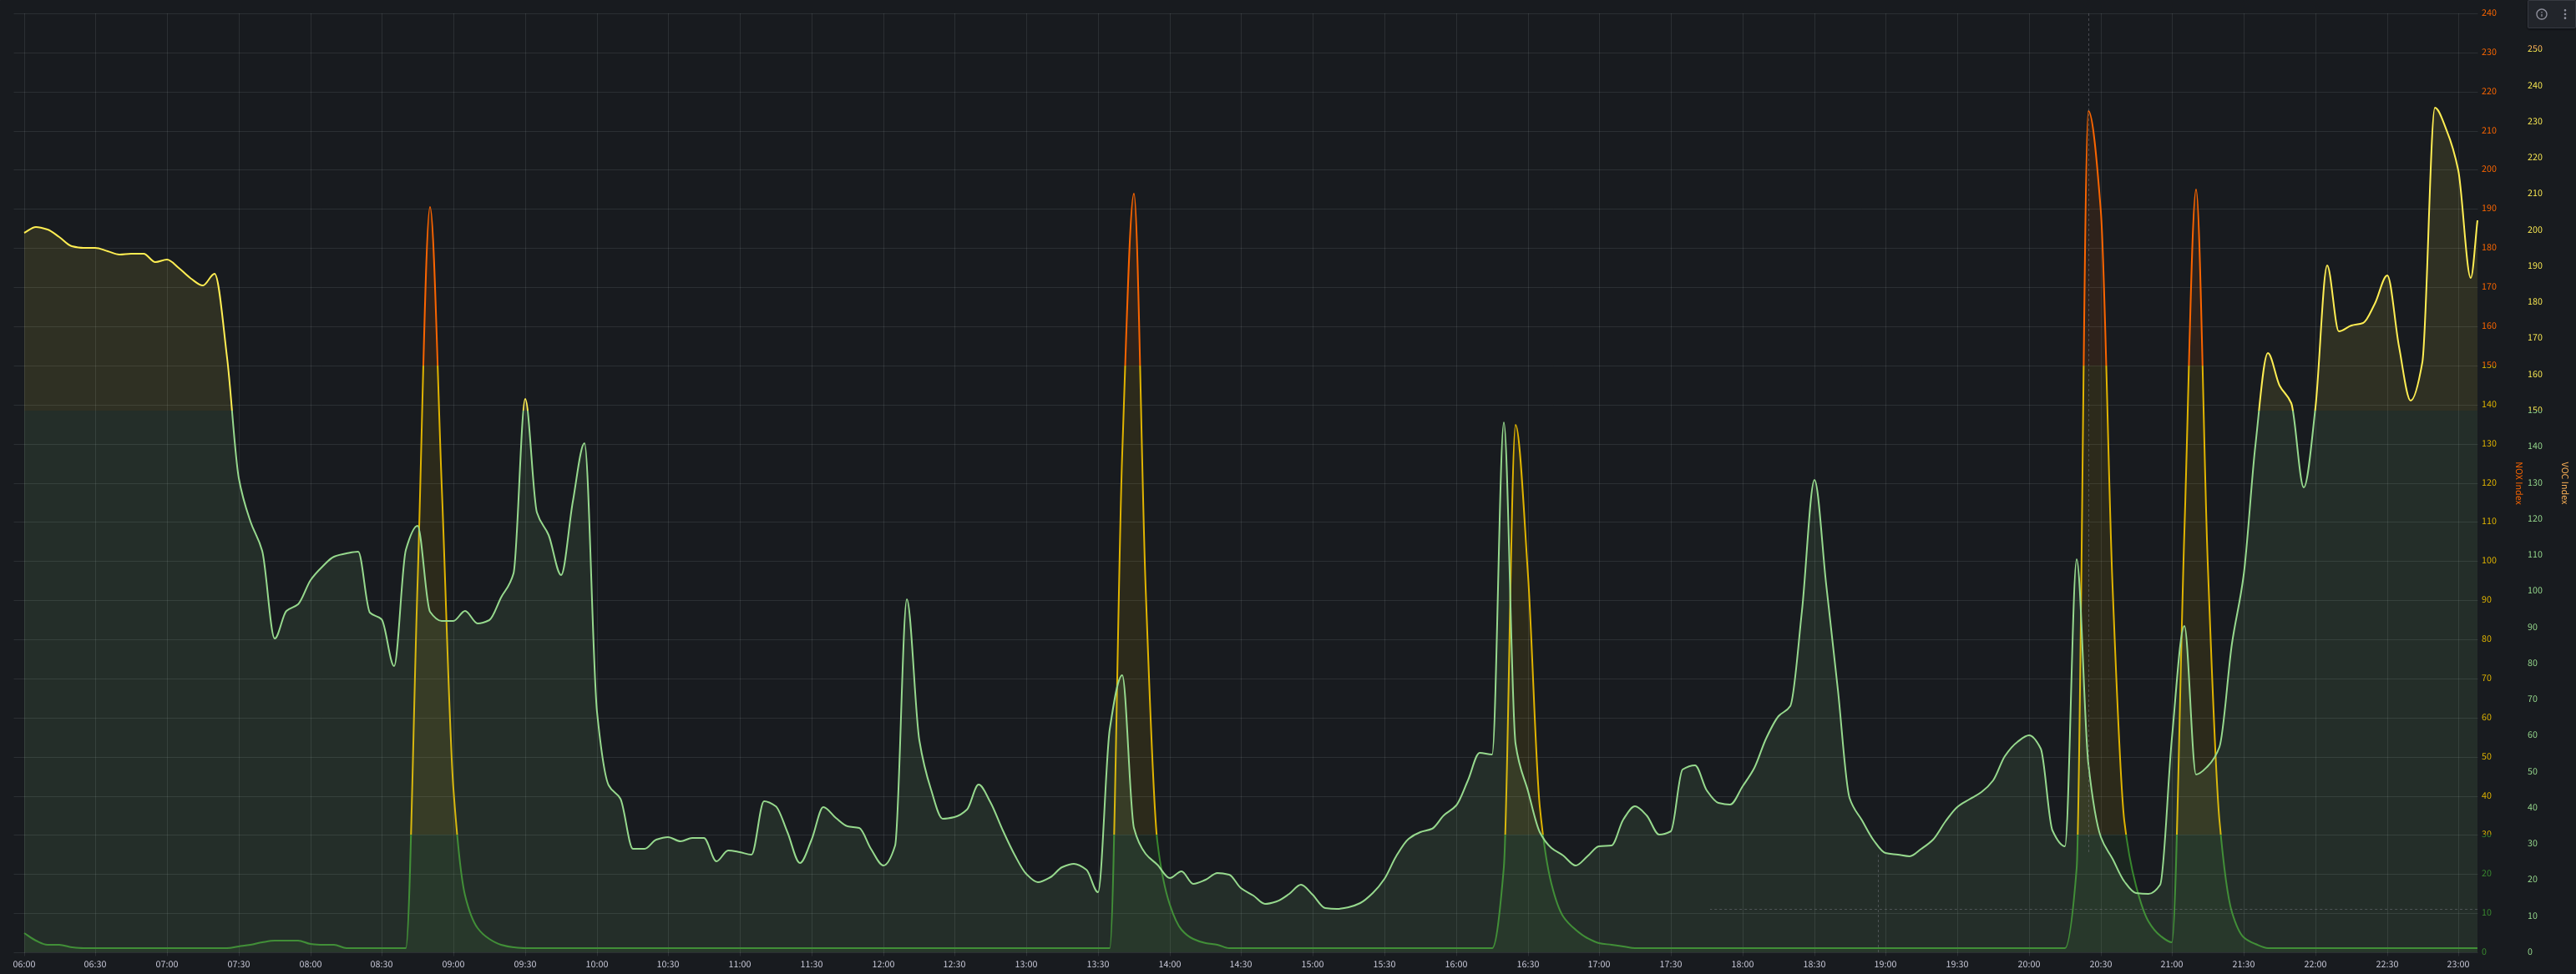Click the orange '200' NOX axis label

(x=2488, y=169)
